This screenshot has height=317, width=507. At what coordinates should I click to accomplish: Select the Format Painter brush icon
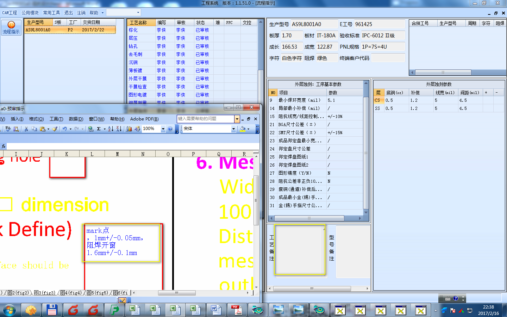[55, 129]
